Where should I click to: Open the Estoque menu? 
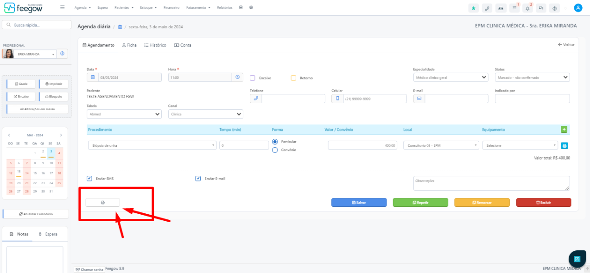(149, 8)
